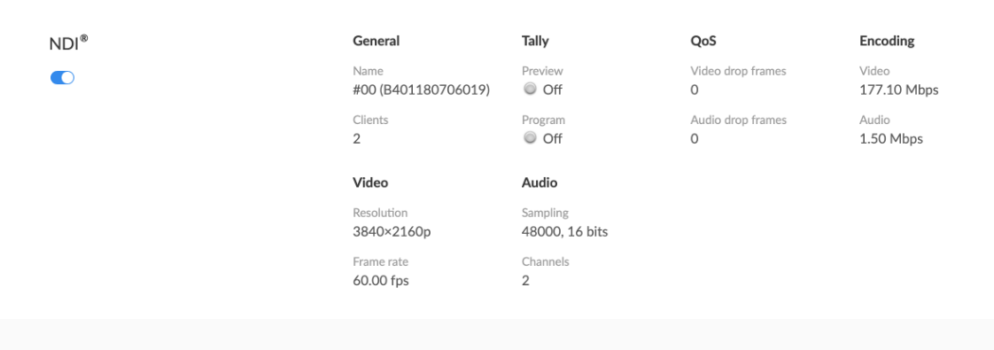Image resolution: width=994 pixels, height=350 pixels.
Task: Select the General heading
Action: tap(376, 42)
